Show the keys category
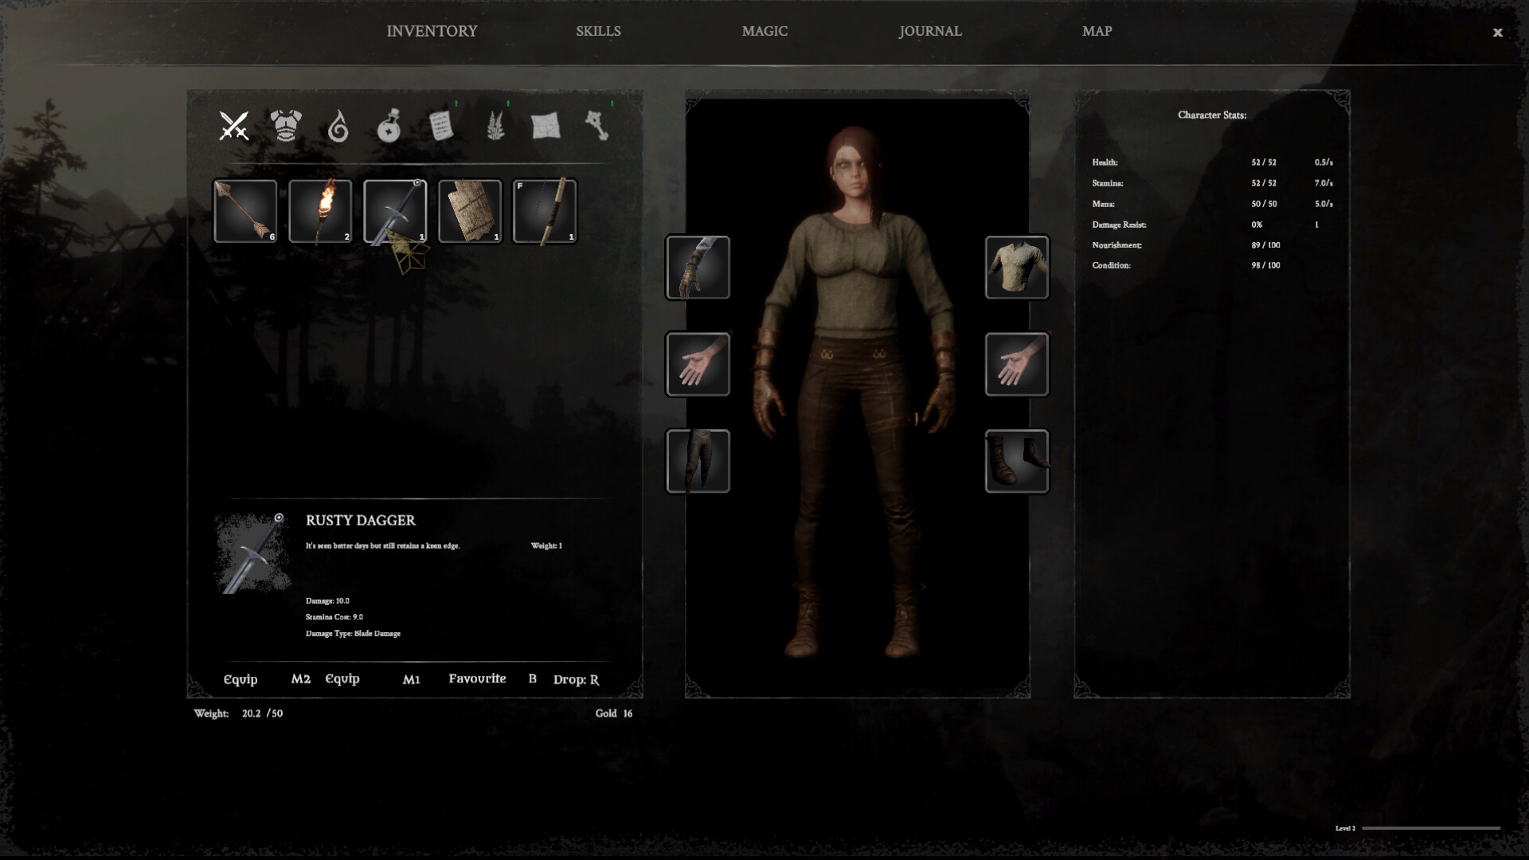Screen dimensions: 1529x860 597,126
